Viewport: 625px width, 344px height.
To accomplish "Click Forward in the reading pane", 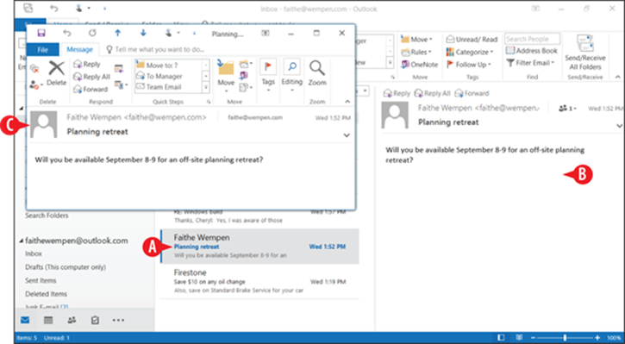I will 472,93.
